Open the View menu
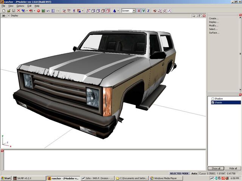 pos(11,6)
